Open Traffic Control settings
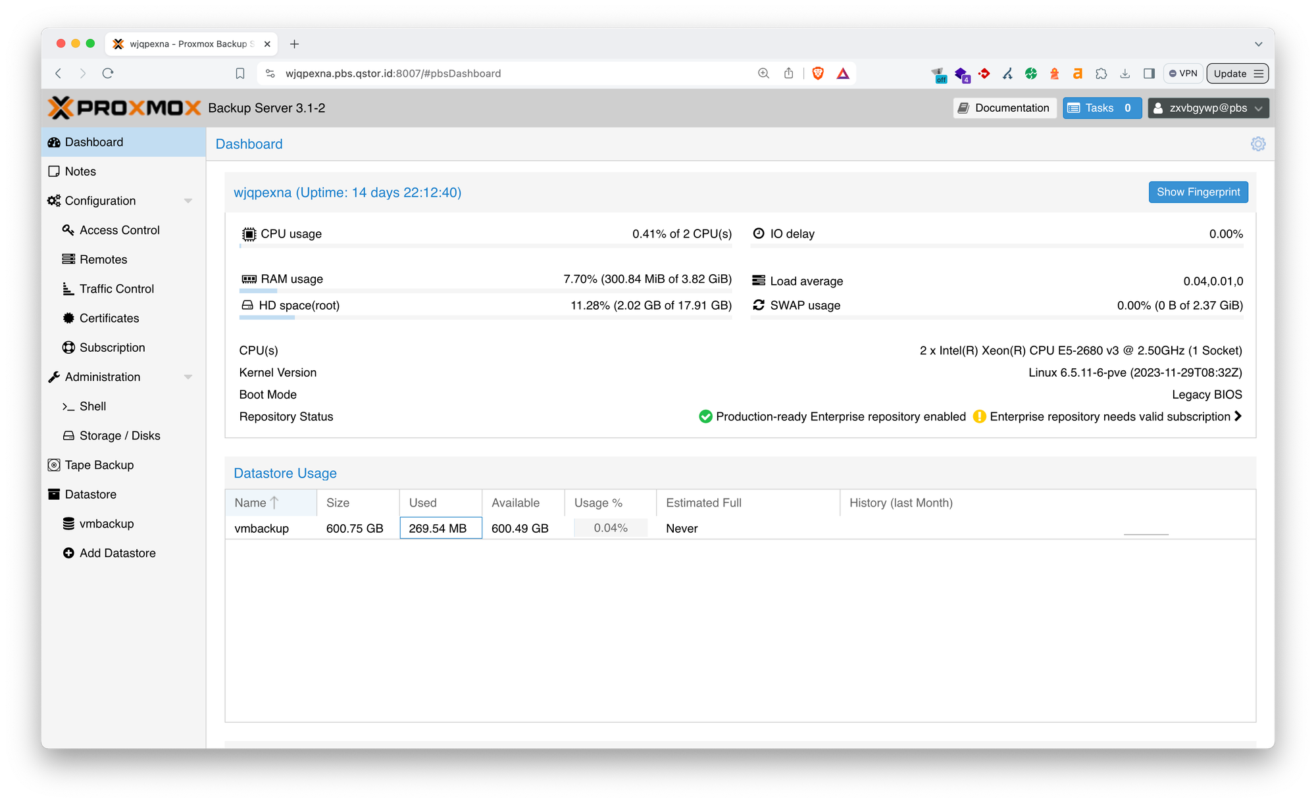The height and width of the screenshot is (803, 1316). pos(124,289)
